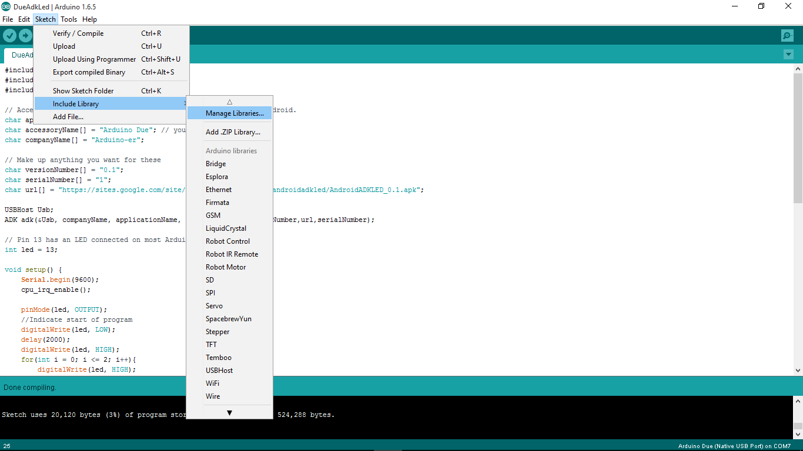Click the console scrollbar up arrow

pyautogui.click(x=798, y=401)
